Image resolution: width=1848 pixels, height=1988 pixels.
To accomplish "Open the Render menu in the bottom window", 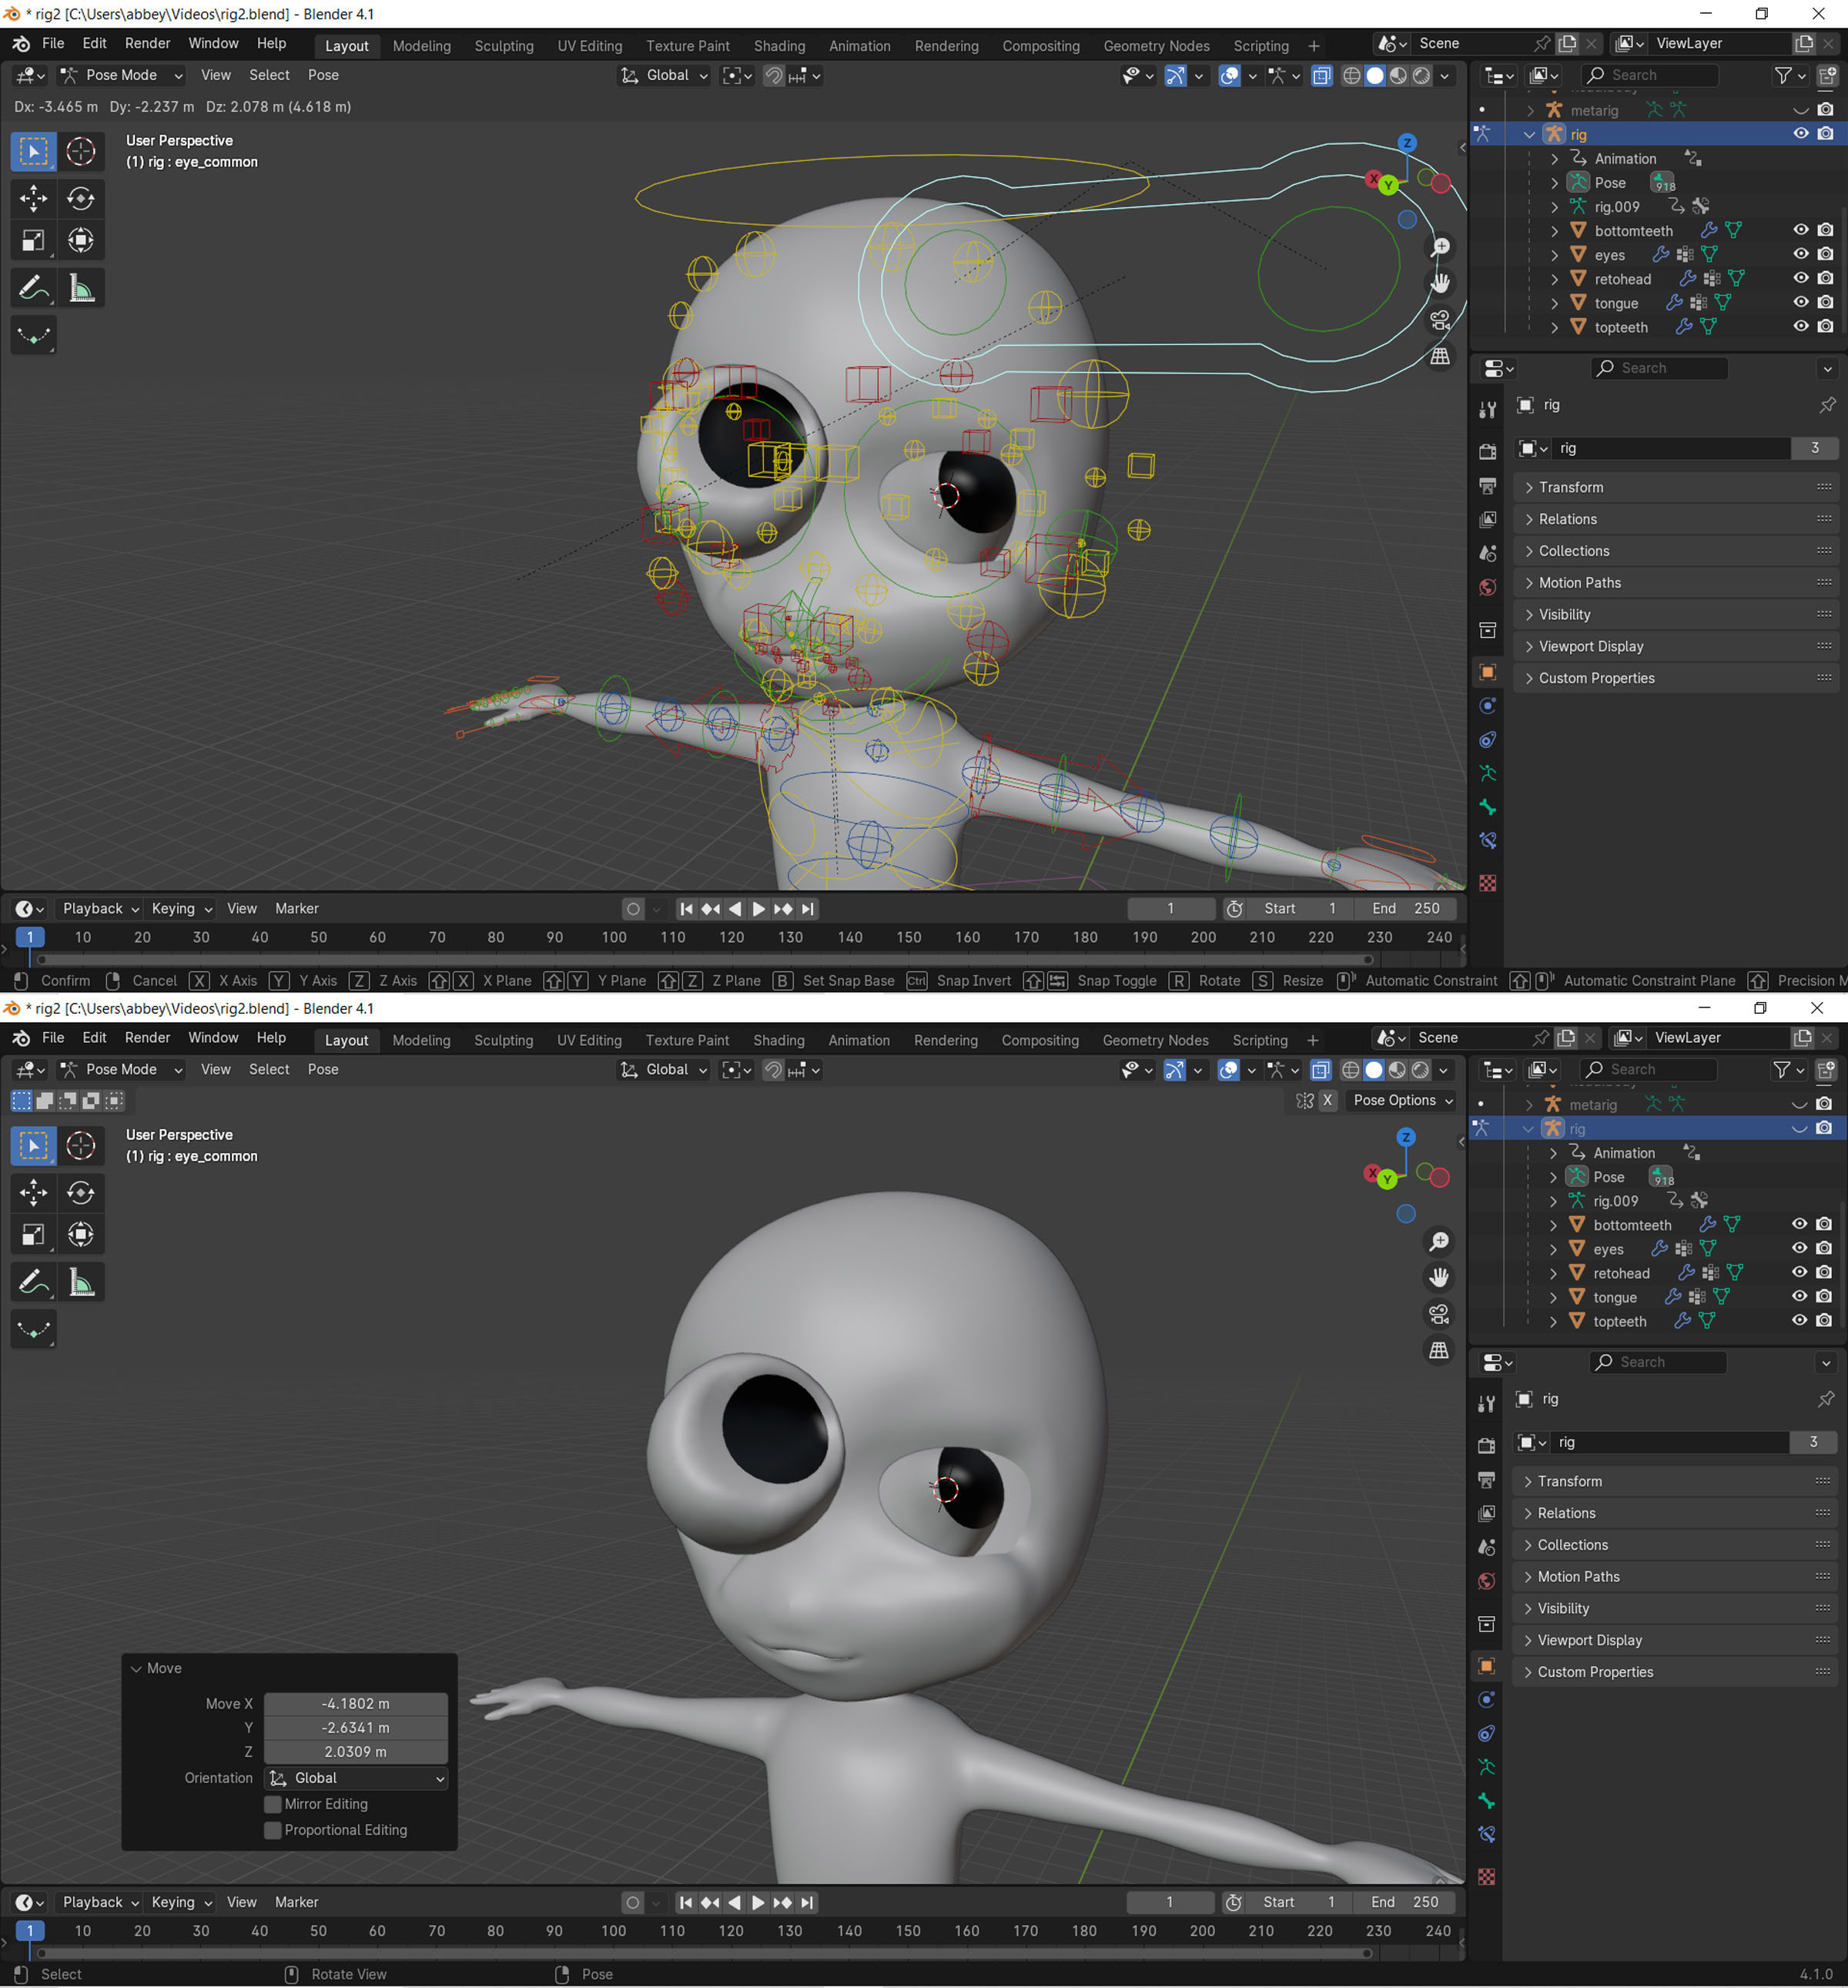I will [x=147, y=1038].
